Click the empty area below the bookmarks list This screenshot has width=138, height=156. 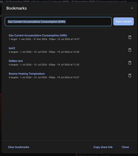click(x=69, y=109)
